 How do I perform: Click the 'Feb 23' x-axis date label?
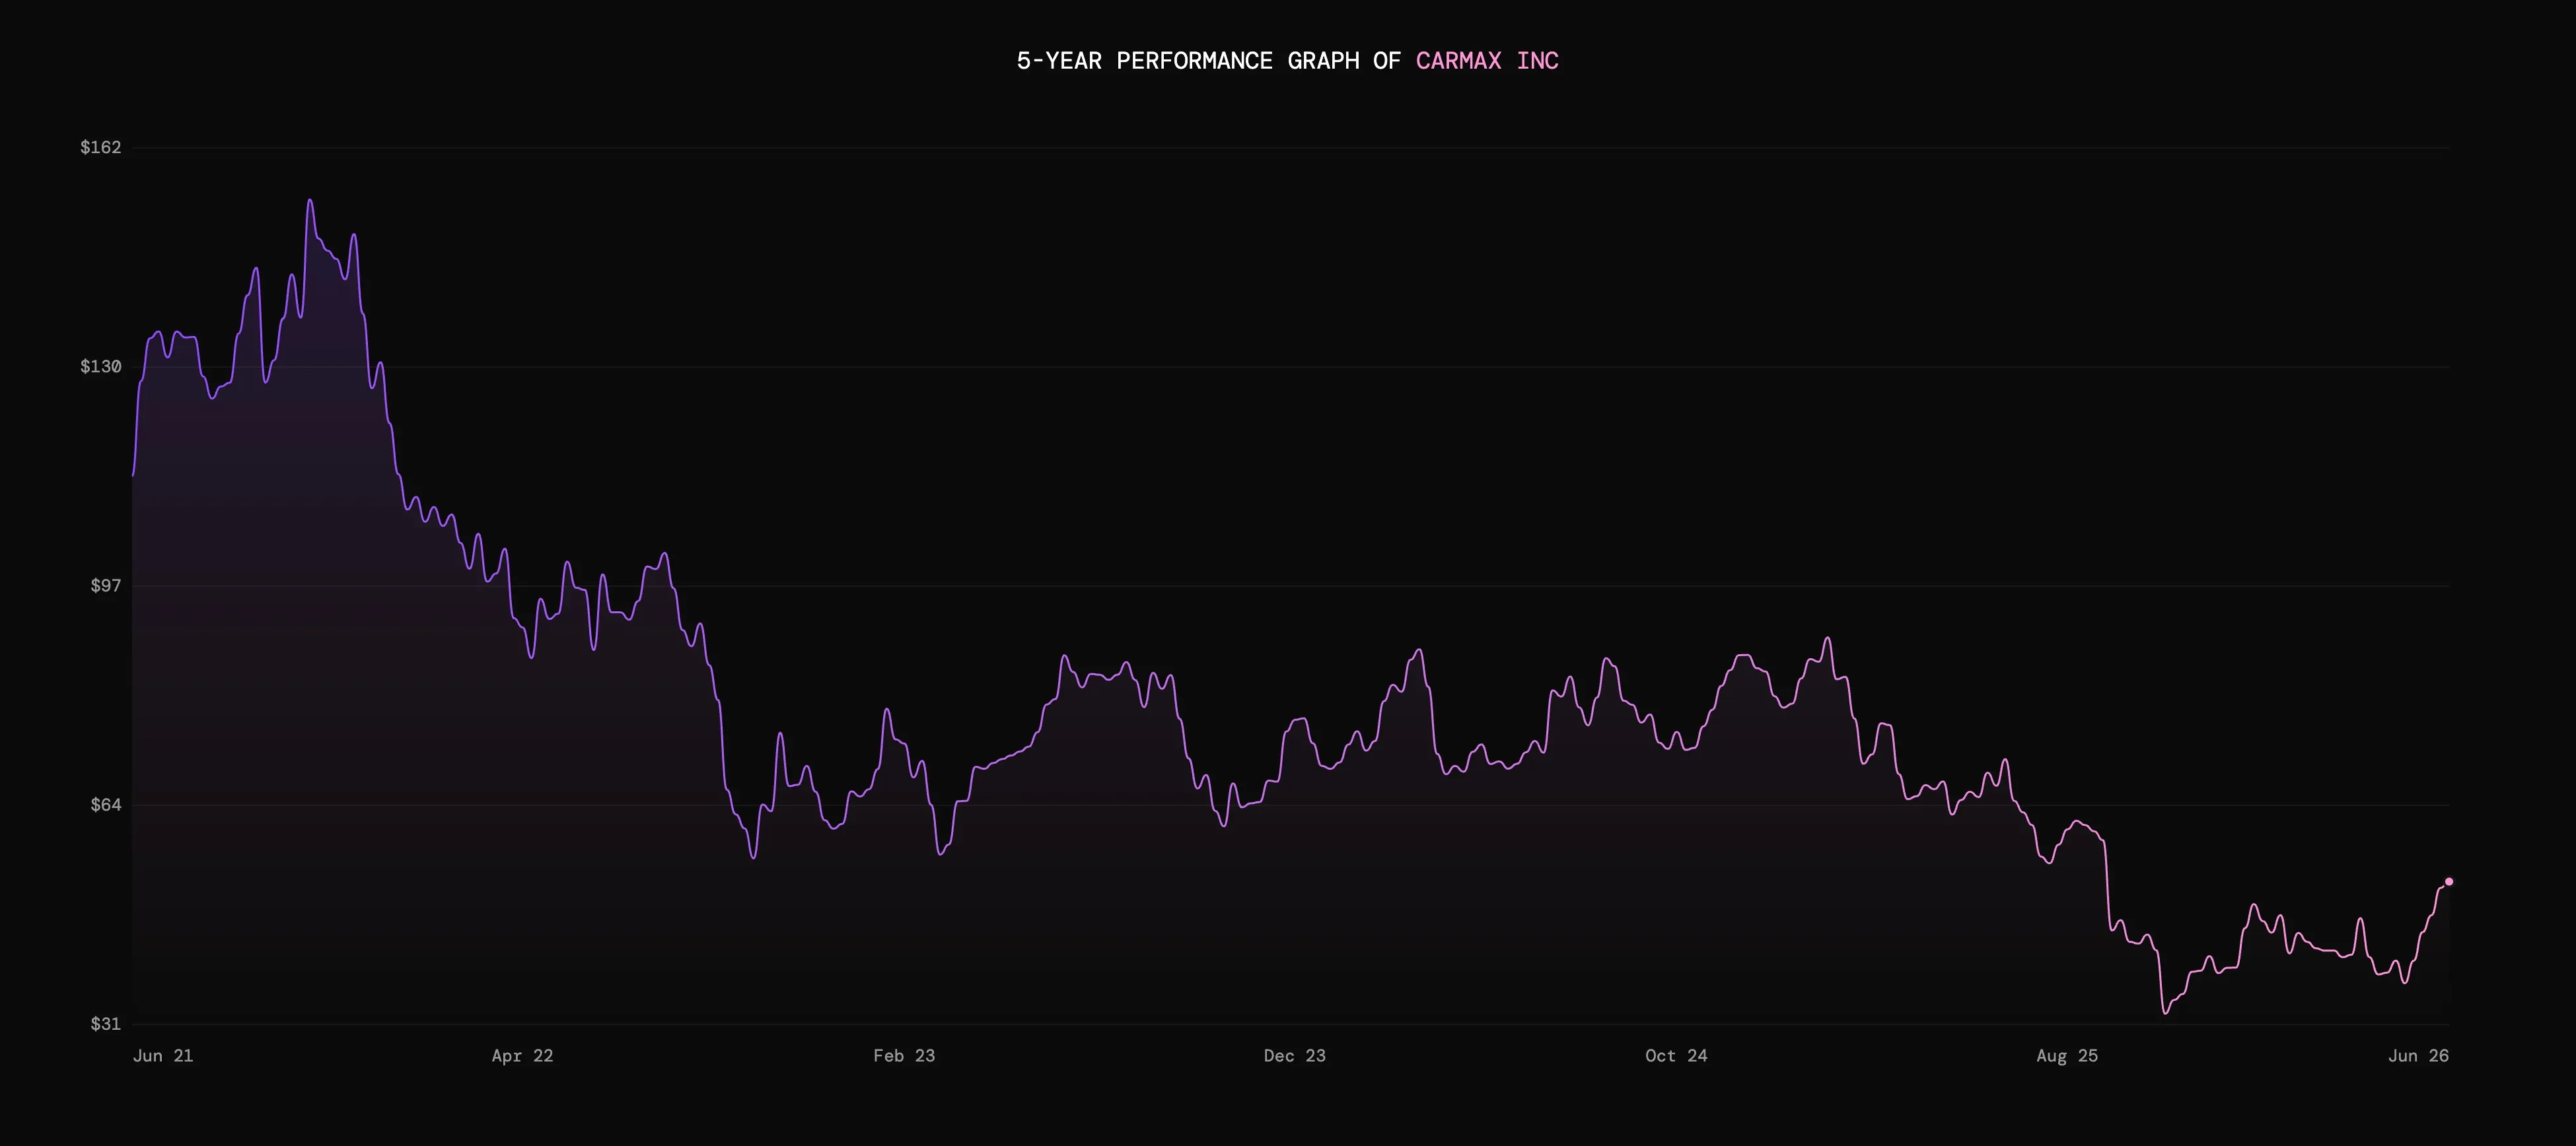[904, 1056]
